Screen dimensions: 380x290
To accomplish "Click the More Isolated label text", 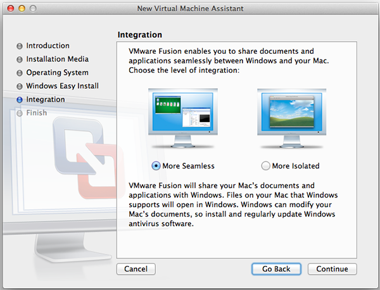I will (x=296, y=166).
